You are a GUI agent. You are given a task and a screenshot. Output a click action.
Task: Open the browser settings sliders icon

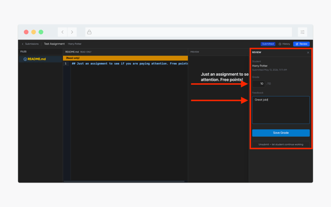(x=302, y=32)
